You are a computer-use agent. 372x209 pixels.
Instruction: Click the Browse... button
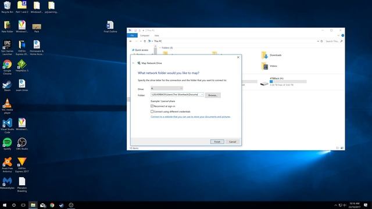click(x=213, y=95)
